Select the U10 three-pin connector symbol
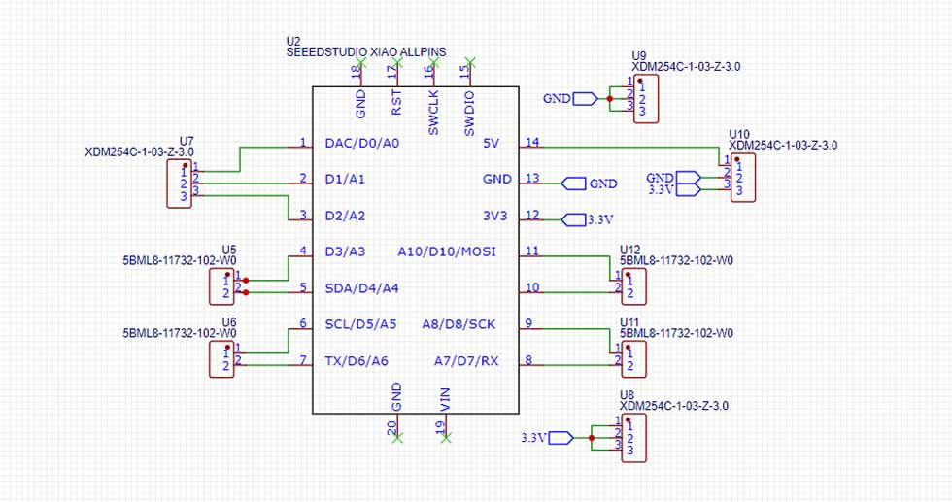This screenshot has height=502, width=952. (743, 178)
